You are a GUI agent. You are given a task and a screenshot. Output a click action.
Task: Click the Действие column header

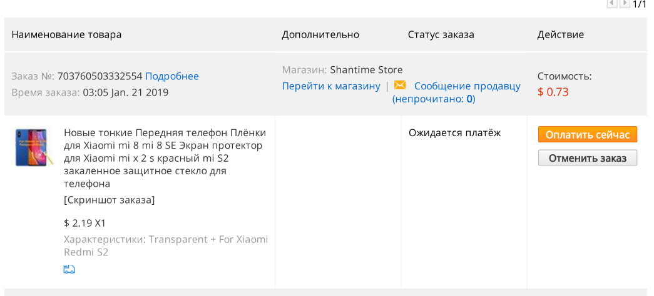560,34
